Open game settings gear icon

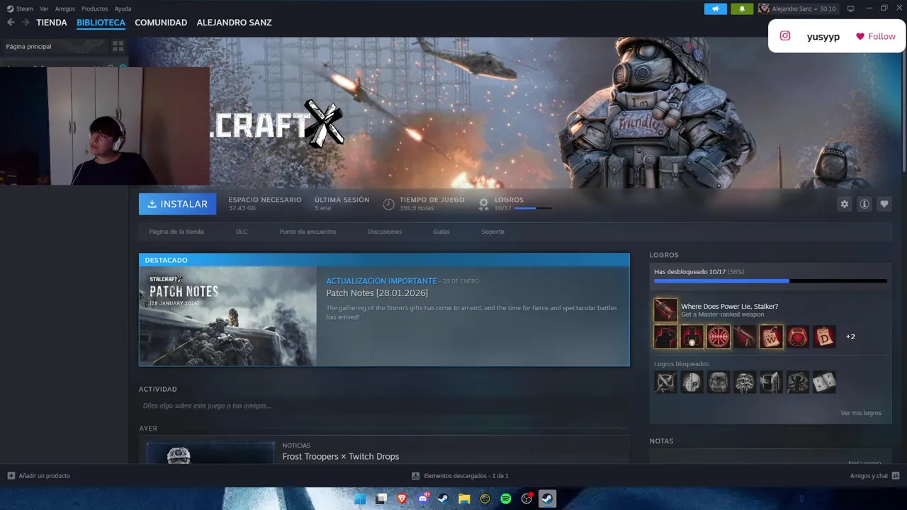845,204
